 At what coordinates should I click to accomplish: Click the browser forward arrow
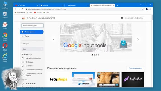click(19, 9)
